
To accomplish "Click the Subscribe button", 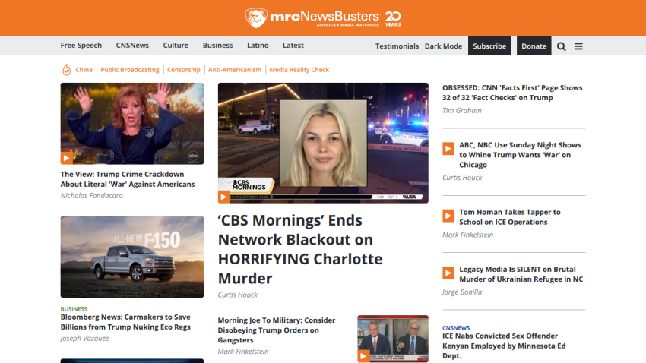I will click(489, 46).
